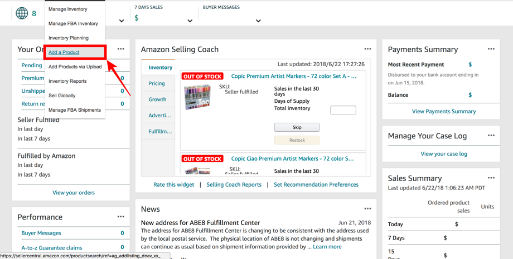Click Pending orders link
Viewport: 513px width, 259px height.
(32, 65)
